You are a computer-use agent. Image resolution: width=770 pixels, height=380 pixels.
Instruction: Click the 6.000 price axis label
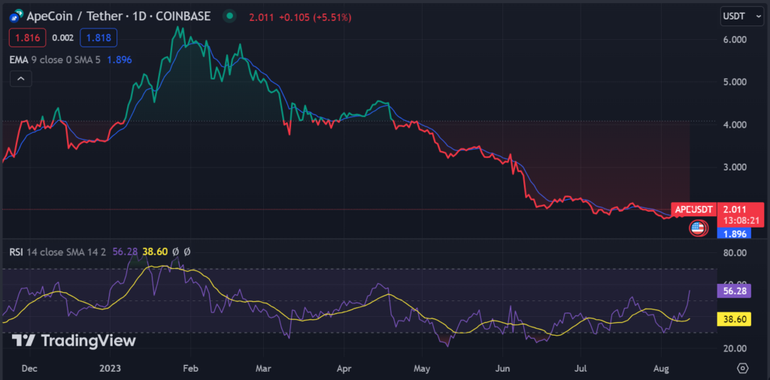pyautogui.click(x=735, y=40)
